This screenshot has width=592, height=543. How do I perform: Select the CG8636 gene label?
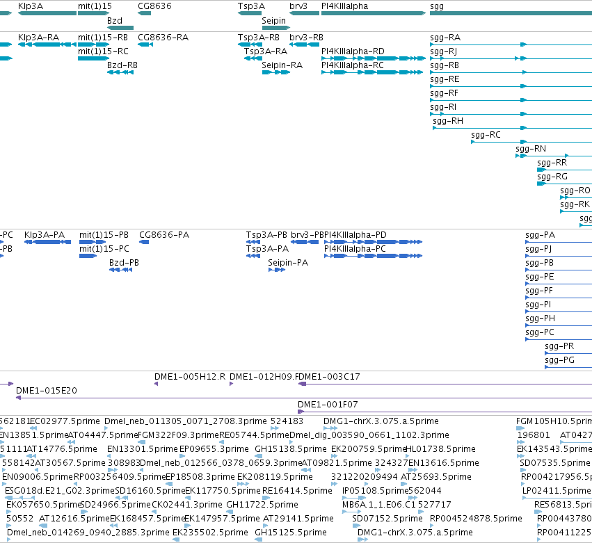point(155,6)
